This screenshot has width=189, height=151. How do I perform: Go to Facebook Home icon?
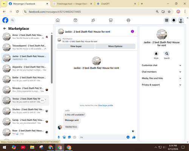58,20
